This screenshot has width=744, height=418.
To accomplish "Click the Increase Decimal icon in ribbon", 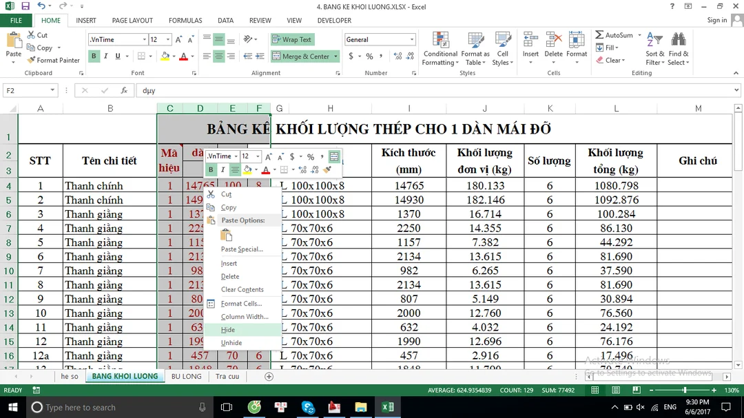I will tap(397, 56).
